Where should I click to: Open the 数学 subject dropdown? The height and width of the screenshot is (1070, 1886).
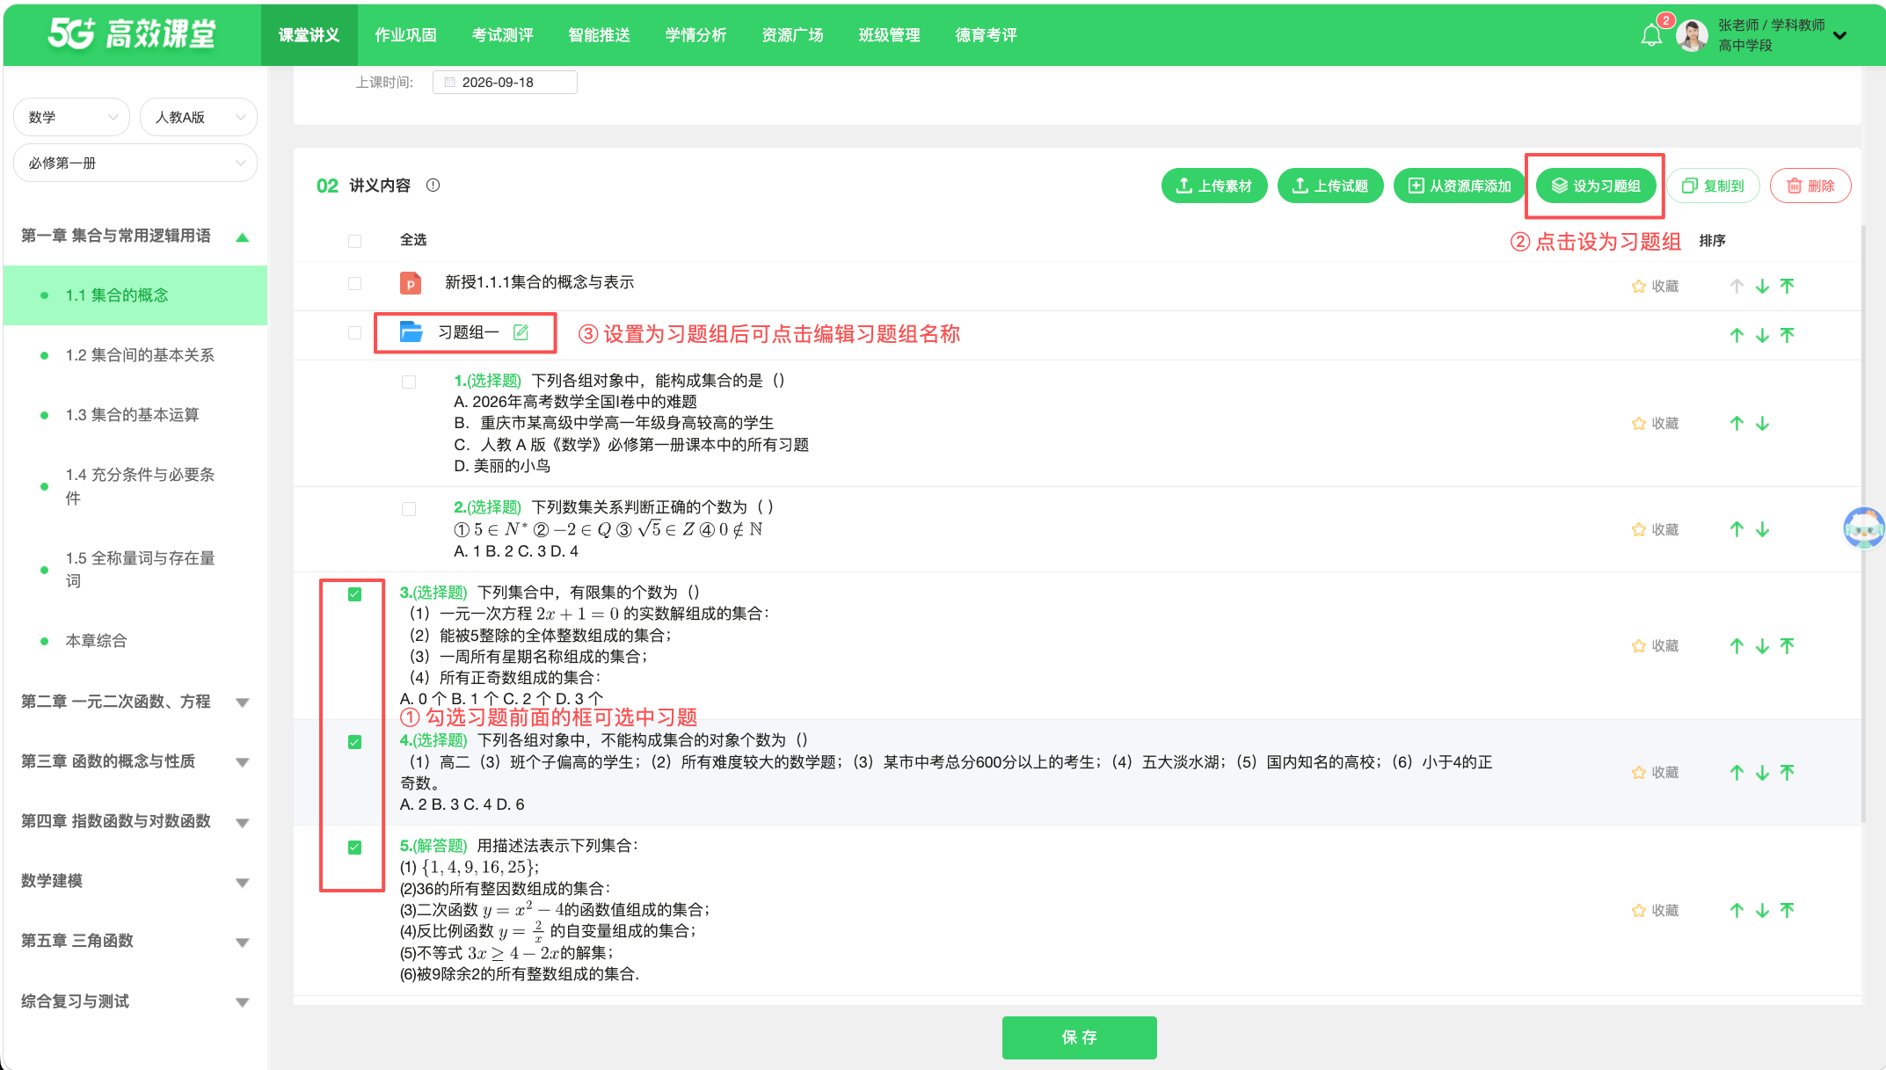pyautogui.click(x=72, y=117)
